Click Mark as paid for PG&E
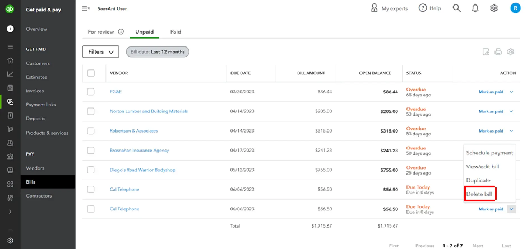Screen dimensions: 527x249 491,92
